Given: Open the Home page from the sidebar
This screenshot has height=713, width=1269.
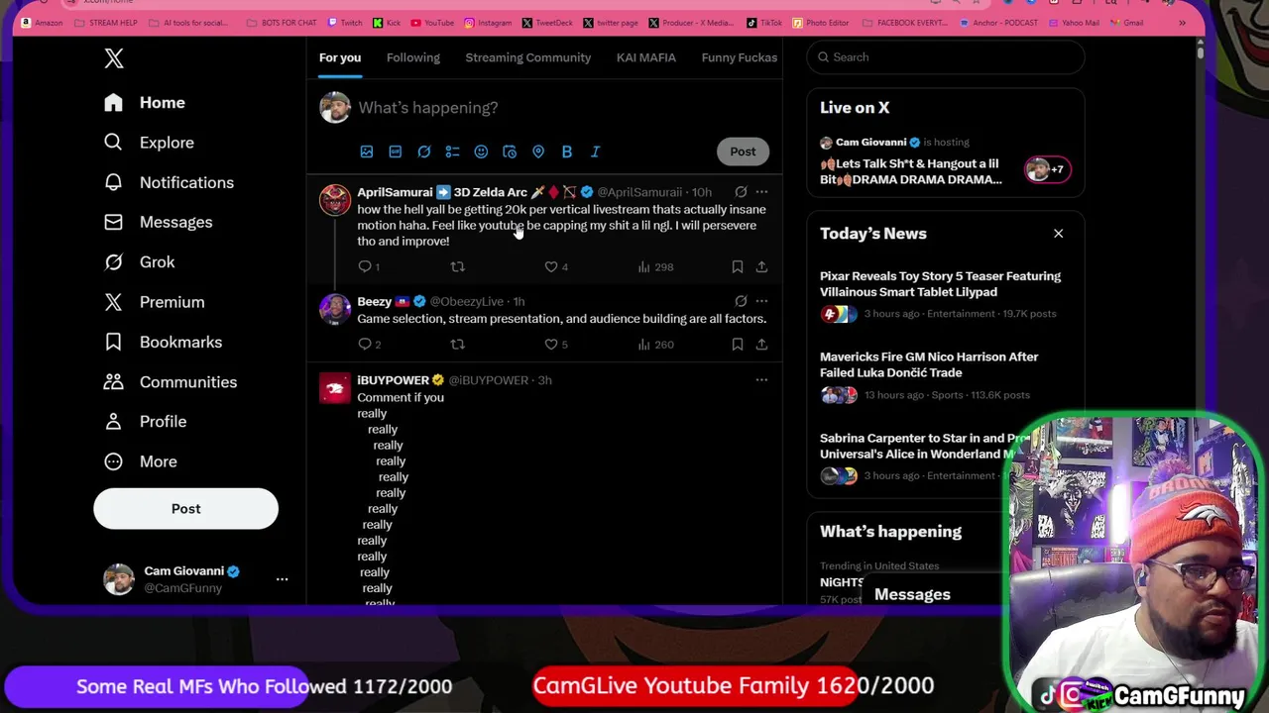Looking at the screenshot, I should point(146,103).
